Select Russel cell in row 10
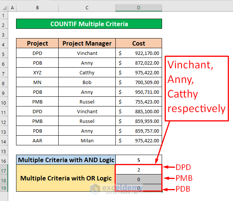233x201 pixels. (87, 102)
